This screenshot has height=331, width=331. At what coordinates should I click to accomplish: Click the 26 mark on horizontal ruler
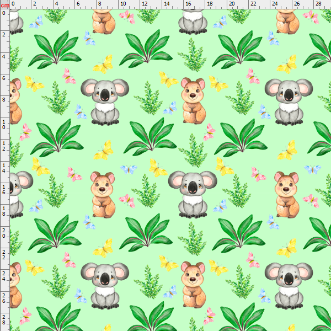point(297,4)
